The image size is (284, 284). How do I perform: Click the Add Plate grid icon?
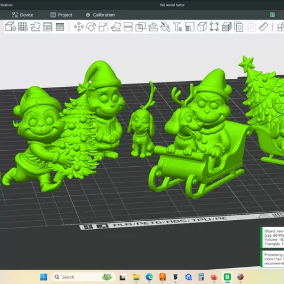tap(23, 27)
